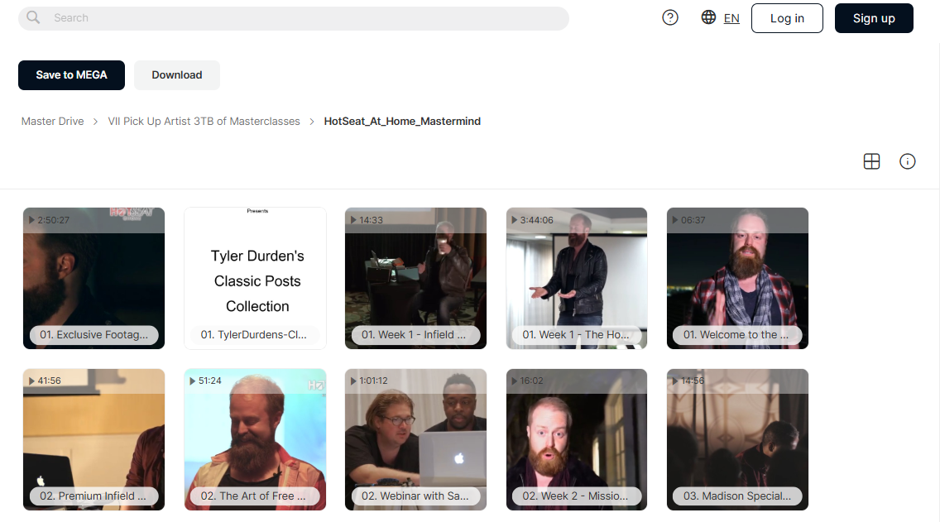This screenshot has width=940, height=522.
Task: Click the chevron before HotSeat_At_Home_Mastermind
Action: point(312,122)
